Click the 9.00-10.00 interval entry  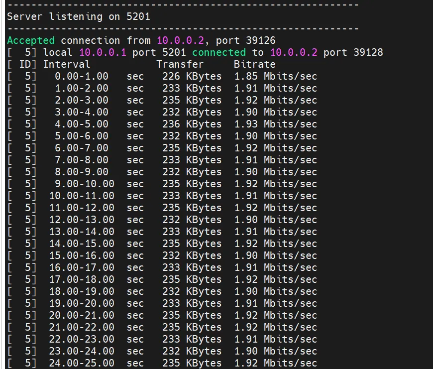[82, 184]
